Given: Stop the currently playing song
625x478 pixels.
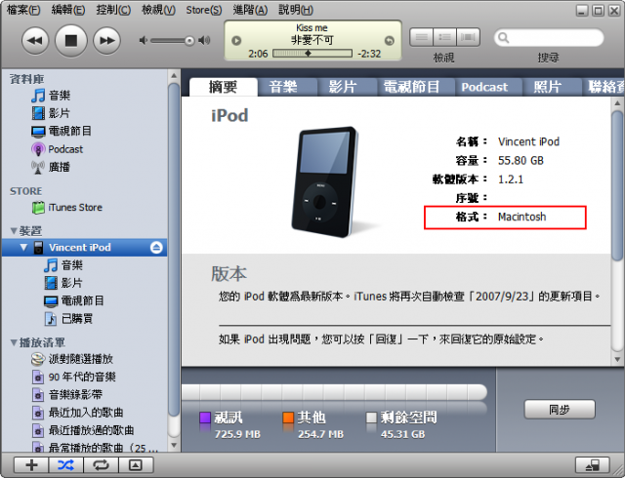Looking at the screenshot, I should tap(71, 41).
